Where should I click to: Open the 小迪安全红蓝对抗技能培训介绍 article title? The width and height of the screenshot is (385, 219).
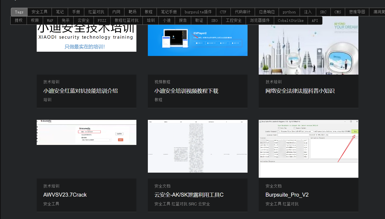tap(80, 91)
